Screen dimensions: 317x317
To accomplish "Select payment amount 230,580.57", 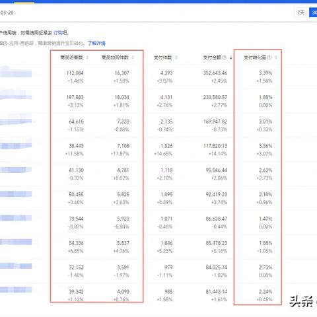I will (215, 97).
